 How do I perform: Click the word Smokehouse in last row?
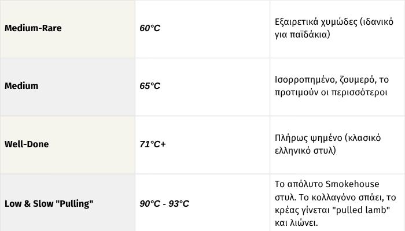pos(352,184)
